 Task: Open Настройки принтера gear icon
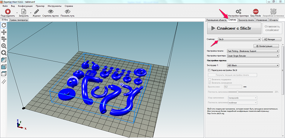tap(239, 11)
